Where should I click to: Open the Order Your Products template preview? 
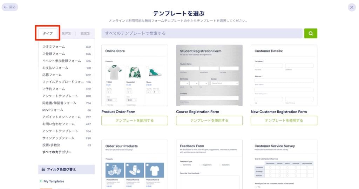pos(135,164)
